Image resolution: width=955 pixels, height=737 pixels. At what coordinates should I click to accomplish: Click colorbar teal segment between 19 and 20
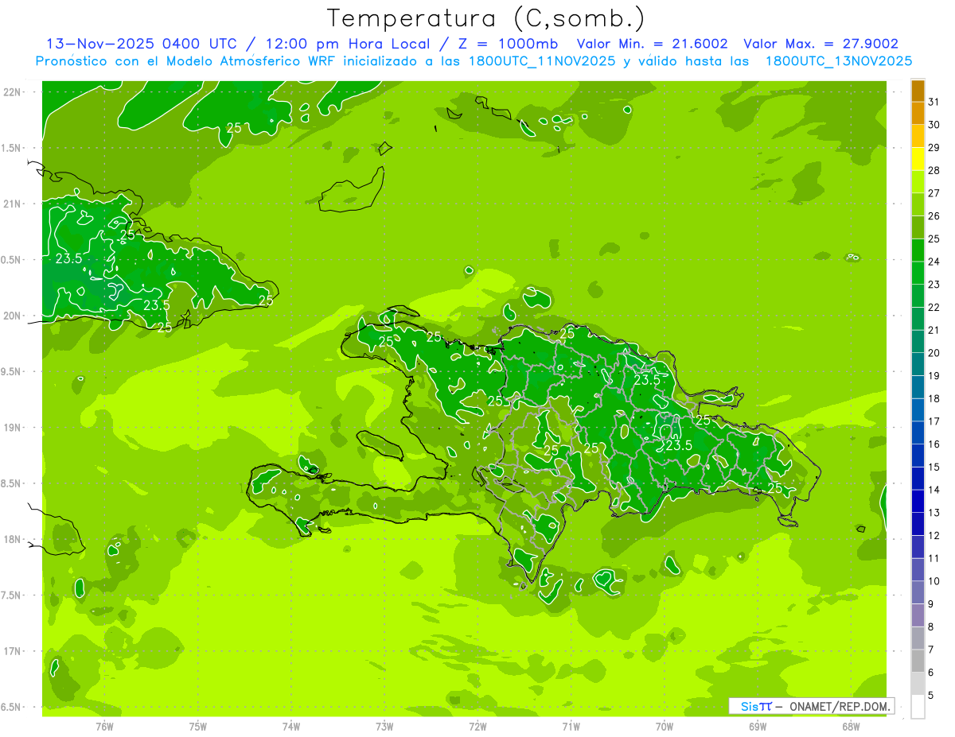[x=918, y=364]
